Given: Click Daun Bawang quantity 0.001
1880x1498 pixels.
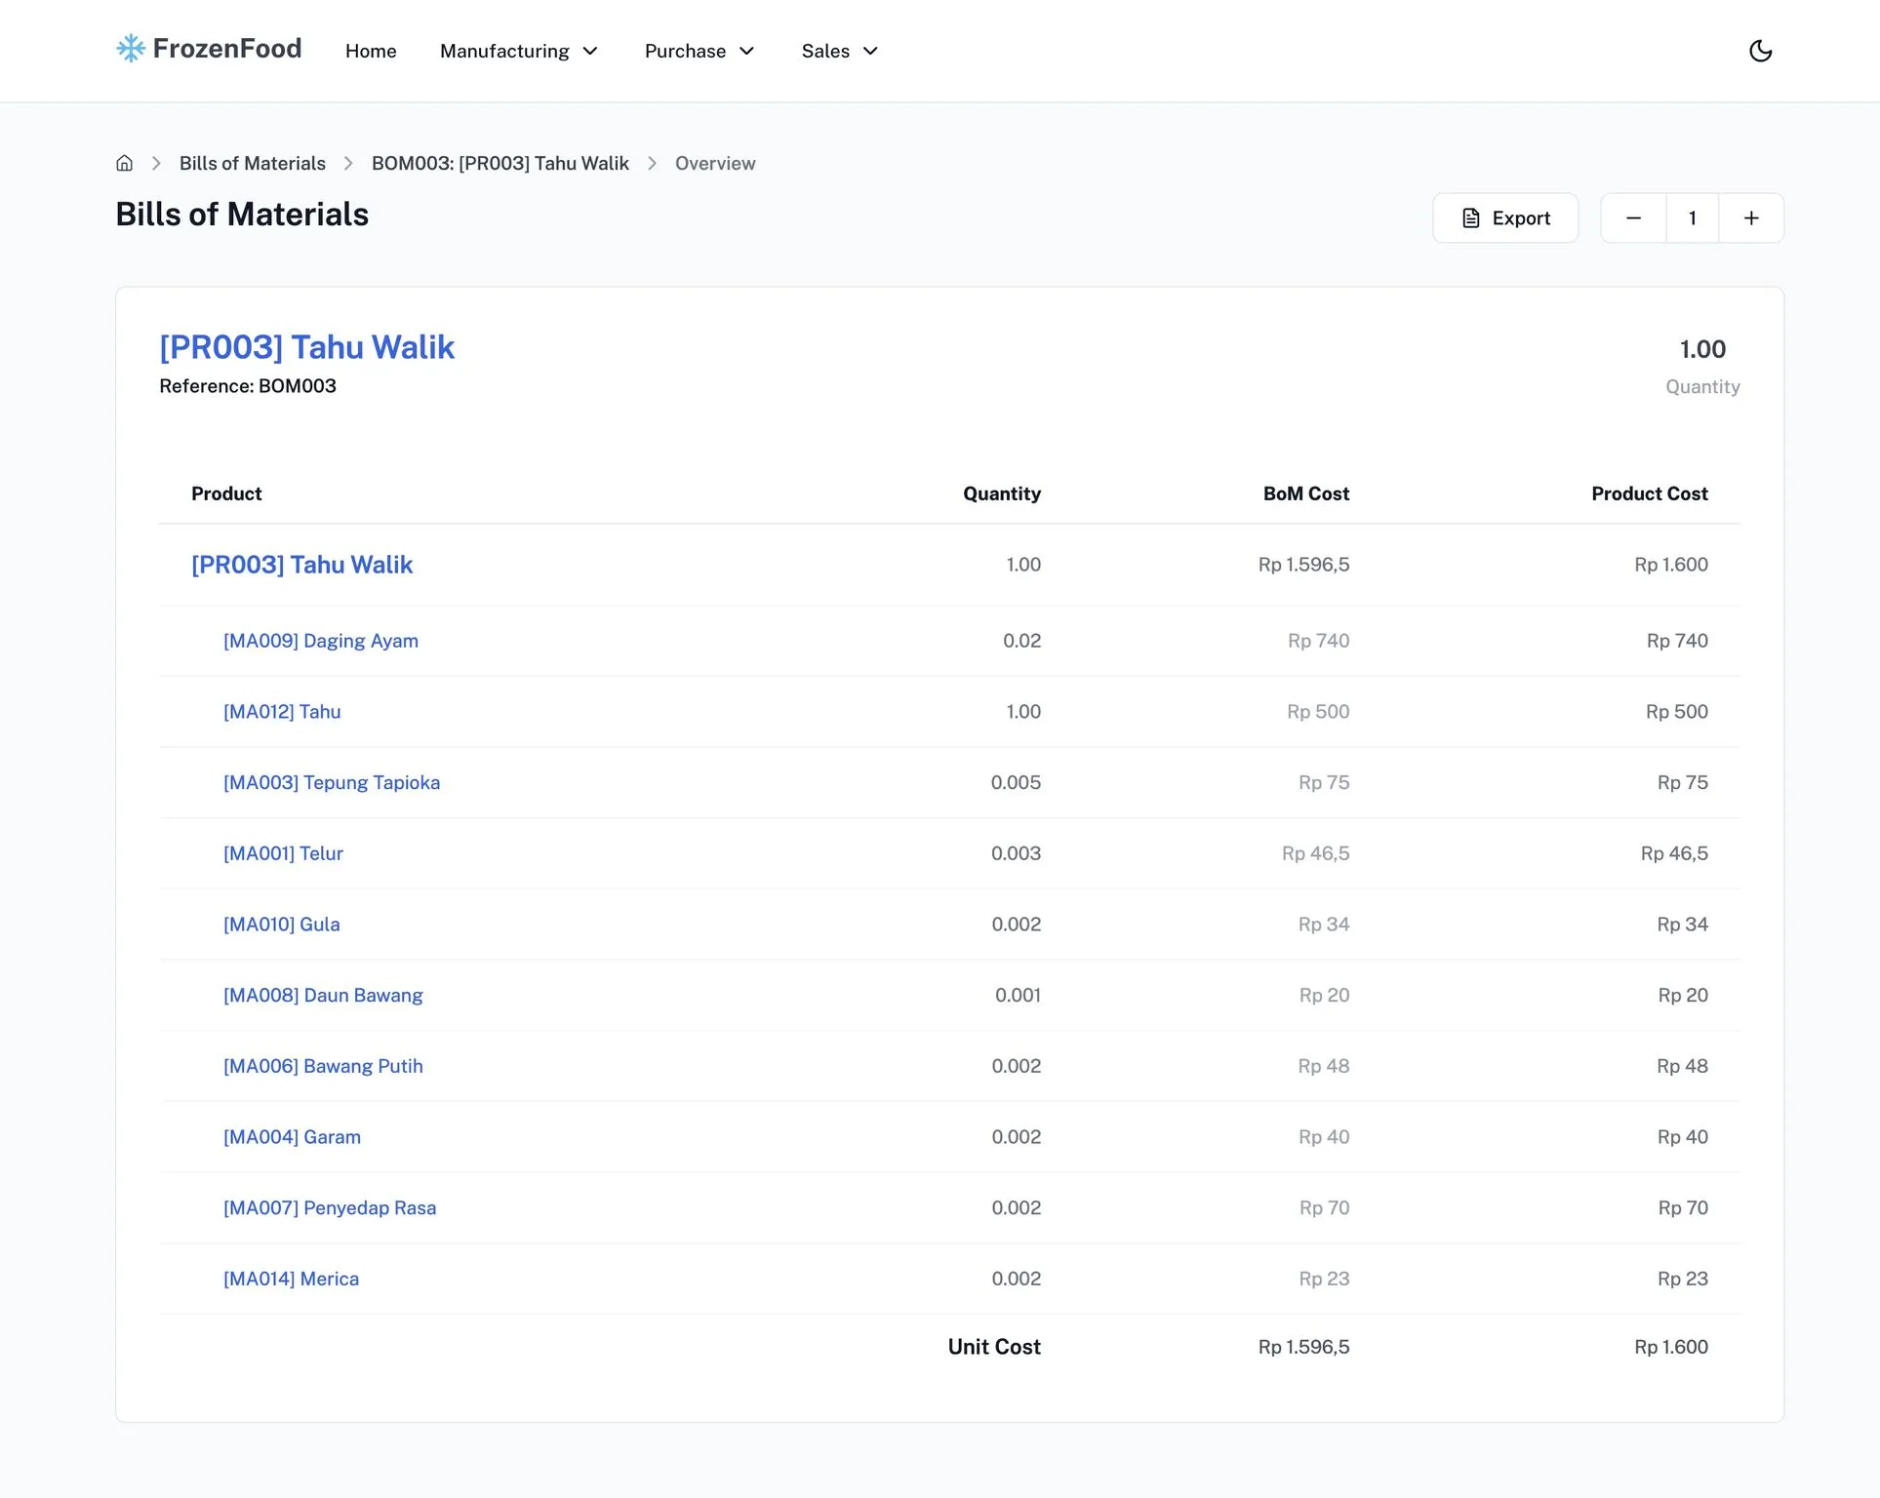Looking at the screenshot, I should pyautogui.click(x=1018, y=996).
